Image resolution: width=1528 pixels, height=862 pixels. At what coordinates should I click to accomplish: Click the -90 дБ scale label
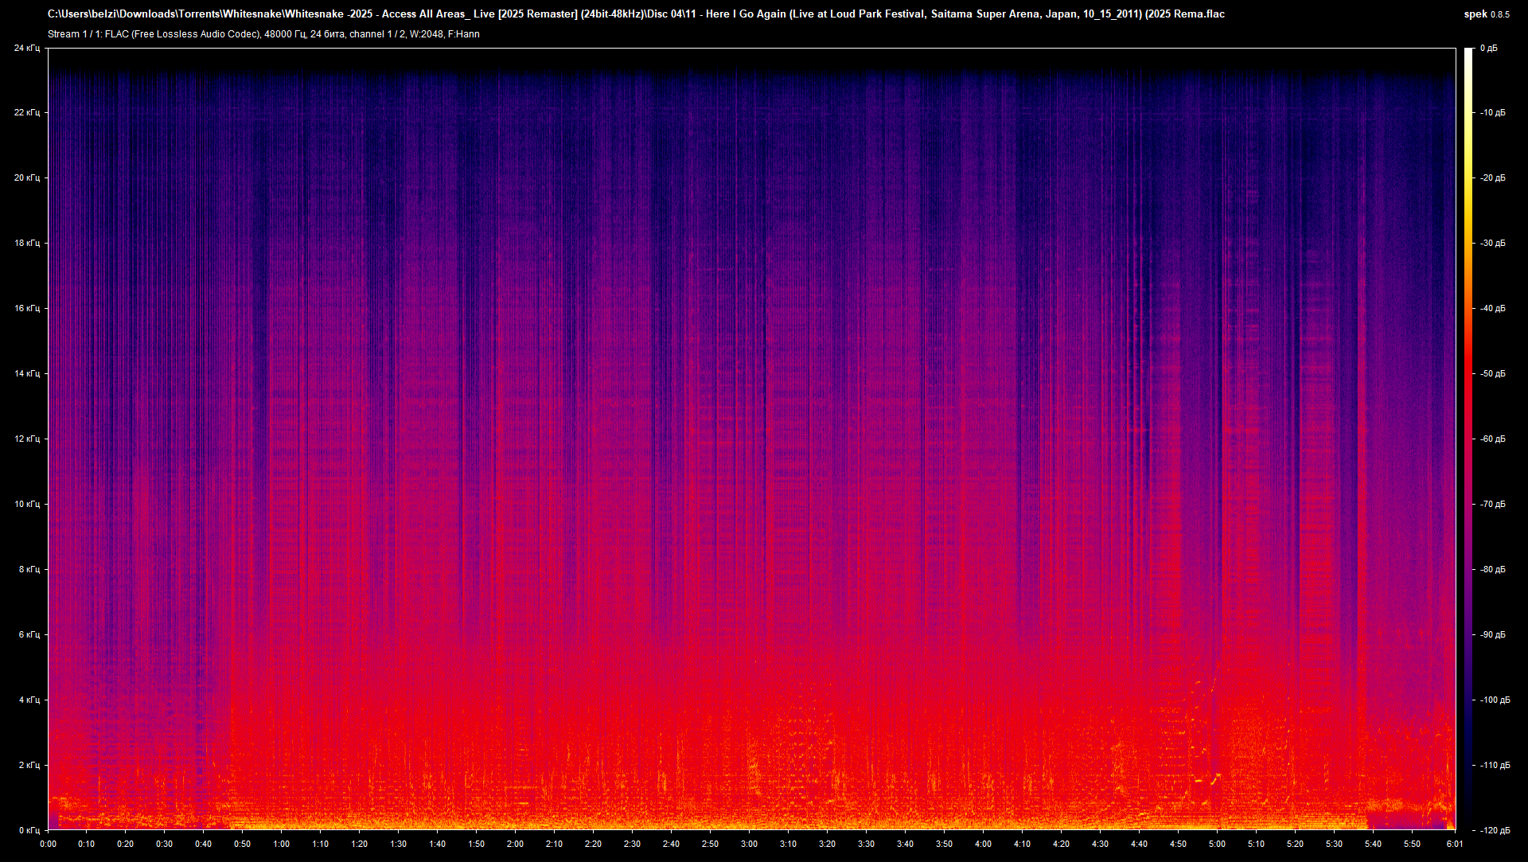pos(1492,634)
